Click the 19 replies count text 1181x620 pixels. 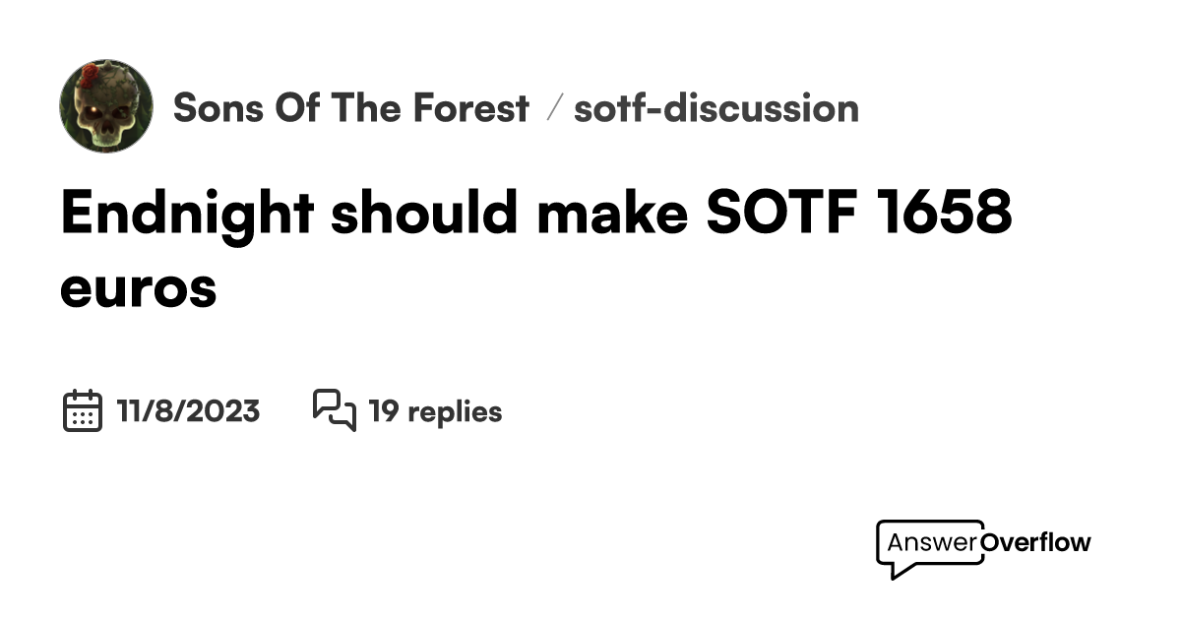[435, 410]
